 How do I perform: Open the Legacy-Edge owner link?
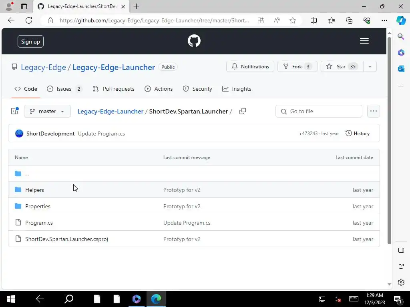click(x=43, y=67)
